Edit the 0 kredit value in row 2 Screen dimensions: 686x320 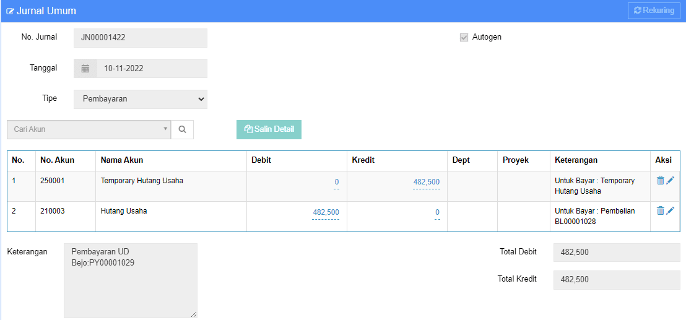click(438, 212)
